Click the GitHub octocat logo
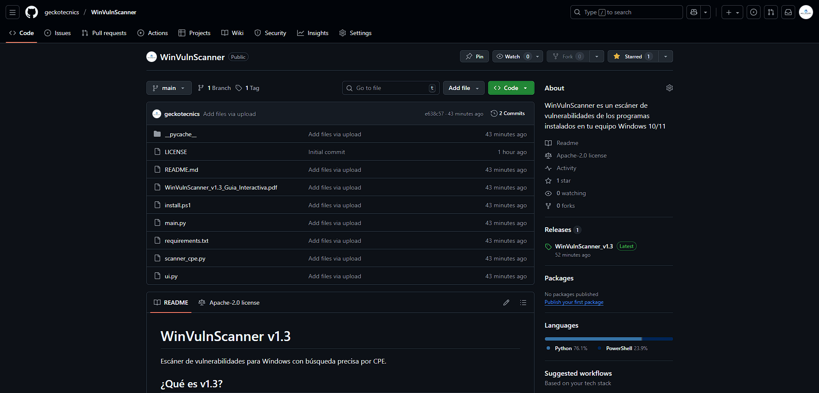The height and width of the screenshot is (393, 819). (32, 12)
